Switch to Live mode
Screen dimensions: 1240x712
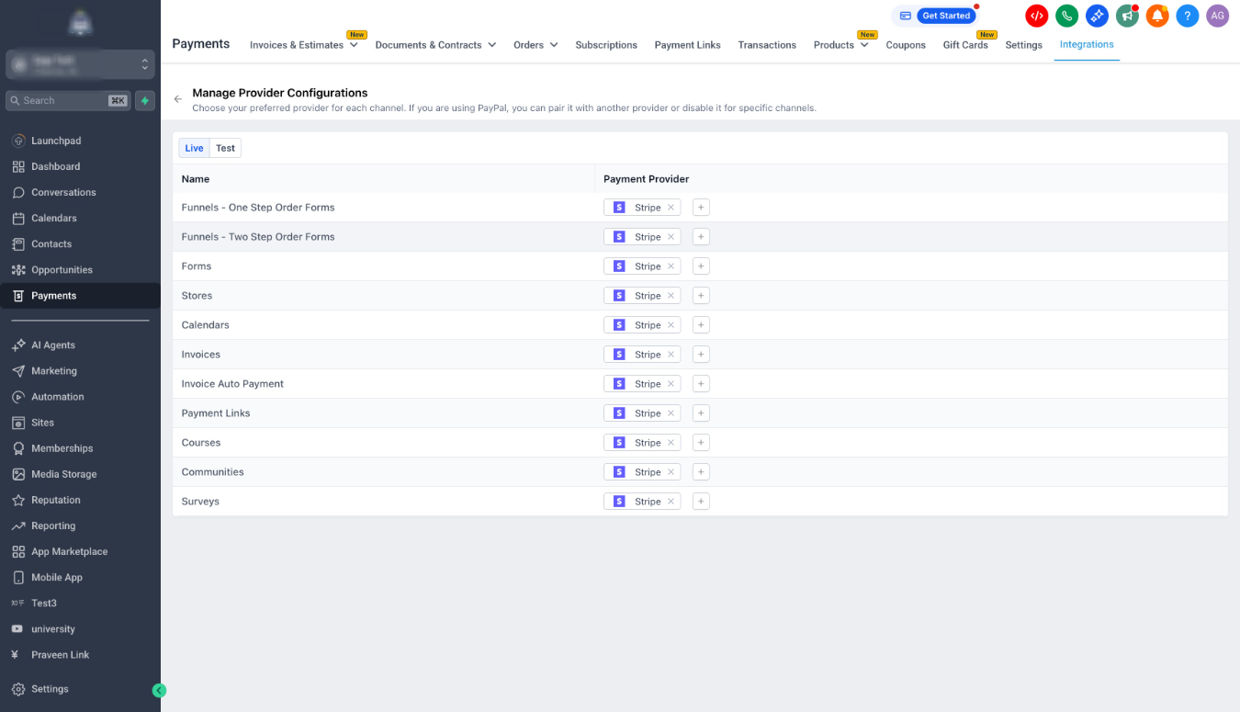pyautogui.click(x=194, y=148)
